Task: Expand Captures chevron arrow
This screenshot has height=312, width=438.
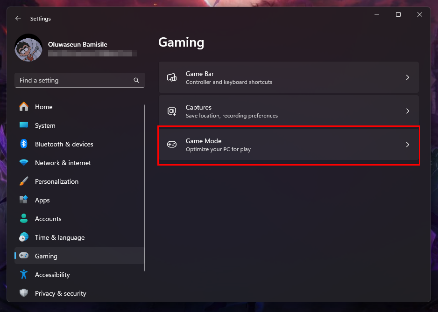Action: (408, 111)
